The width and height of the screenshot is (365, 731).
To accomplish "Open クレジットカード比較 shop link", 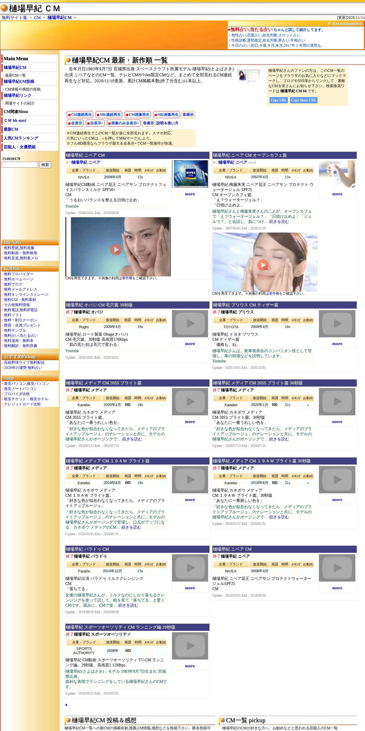I will [22, 404].
